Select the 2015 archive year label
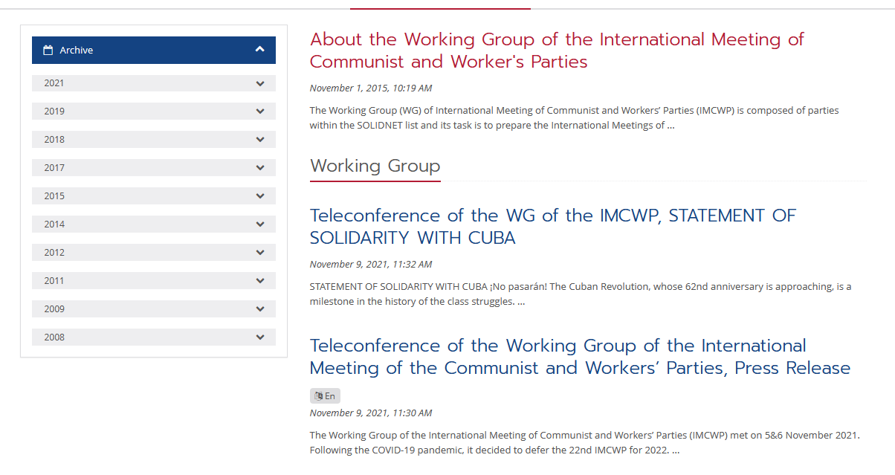 pos(54,196)
